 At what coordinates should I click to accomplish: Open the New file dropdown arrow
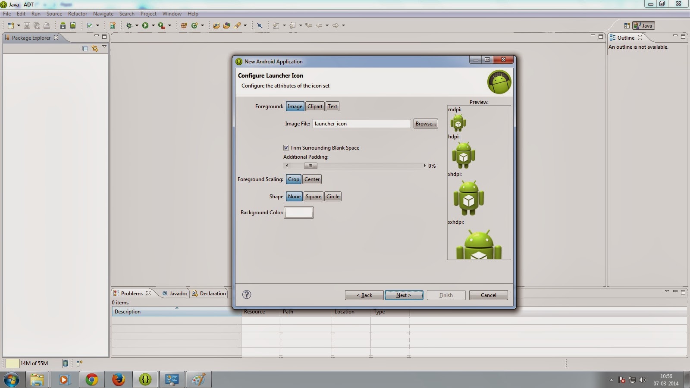[19, 25]
